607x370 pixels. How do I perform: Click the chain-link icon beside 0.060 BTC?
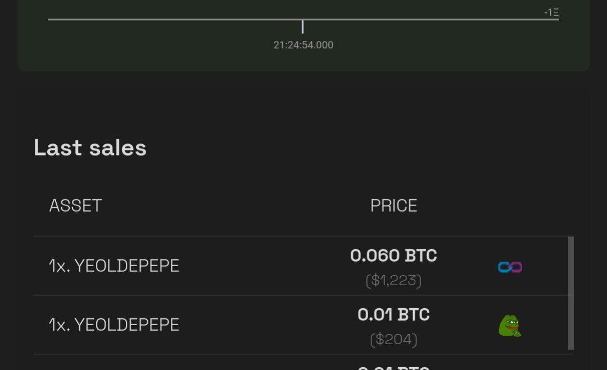pyautogui.click(x=510, y=267)
